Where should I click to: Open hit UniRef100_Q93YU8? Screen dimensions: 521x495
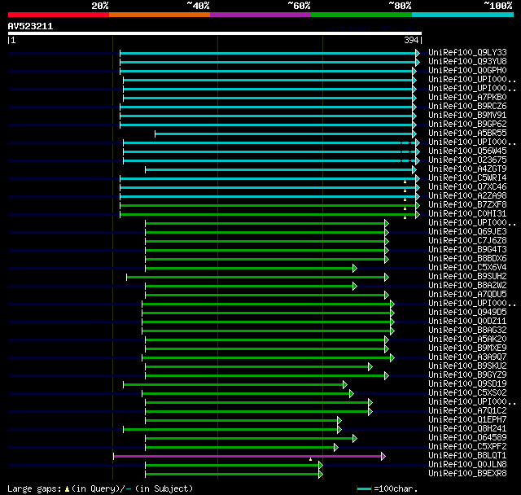tap(467, 61)
